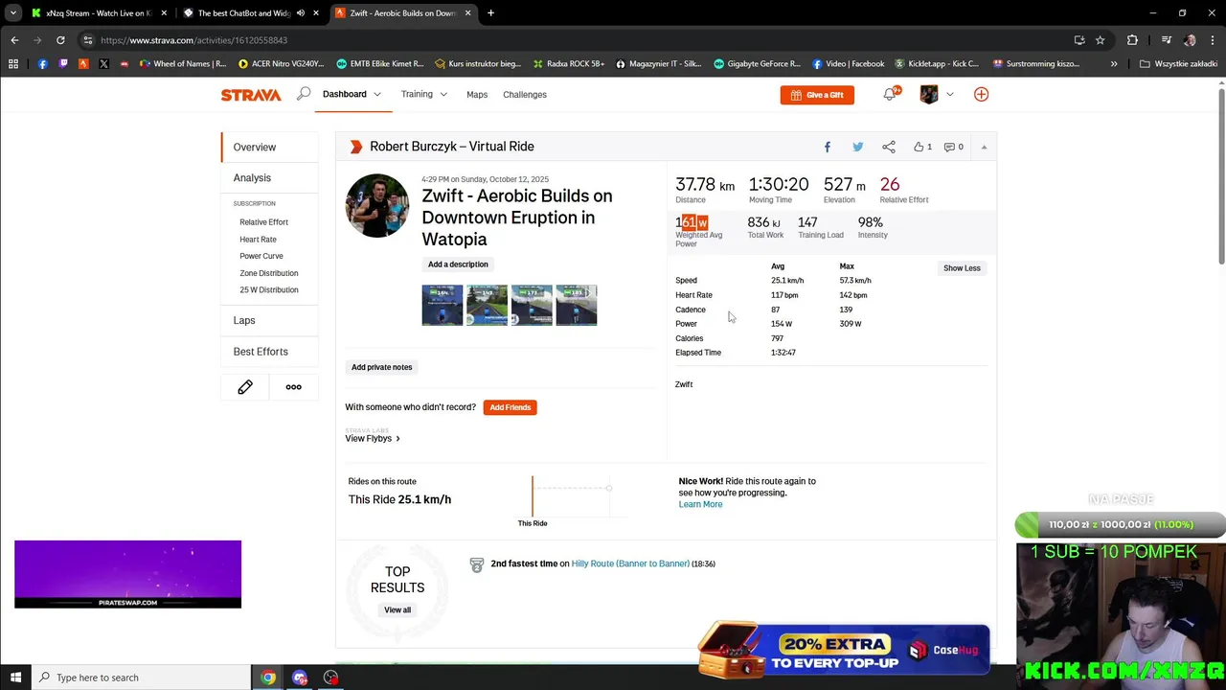
Task: Click the Show Less button
Action: click(962, 268)
